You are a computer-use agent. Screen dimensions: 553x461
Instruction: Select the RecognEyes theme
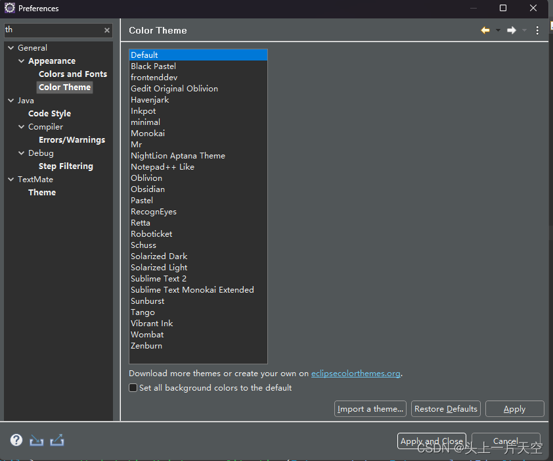pyautogui.click(x=198, y=212)
